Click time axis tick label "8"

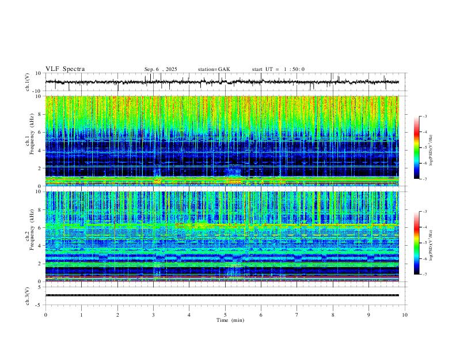pos(333,315)
